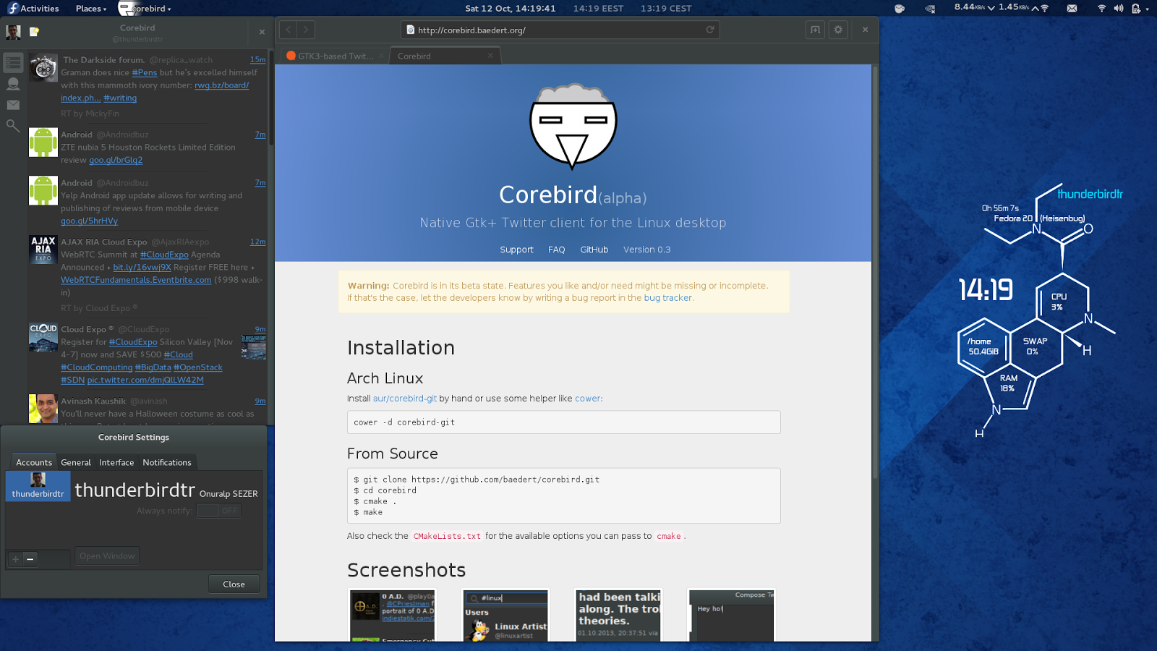The image size is (1157, 651).
Task: Click the pic.twitter.com/dmjQlLW42M link
Action: click(x=145, y=380)
